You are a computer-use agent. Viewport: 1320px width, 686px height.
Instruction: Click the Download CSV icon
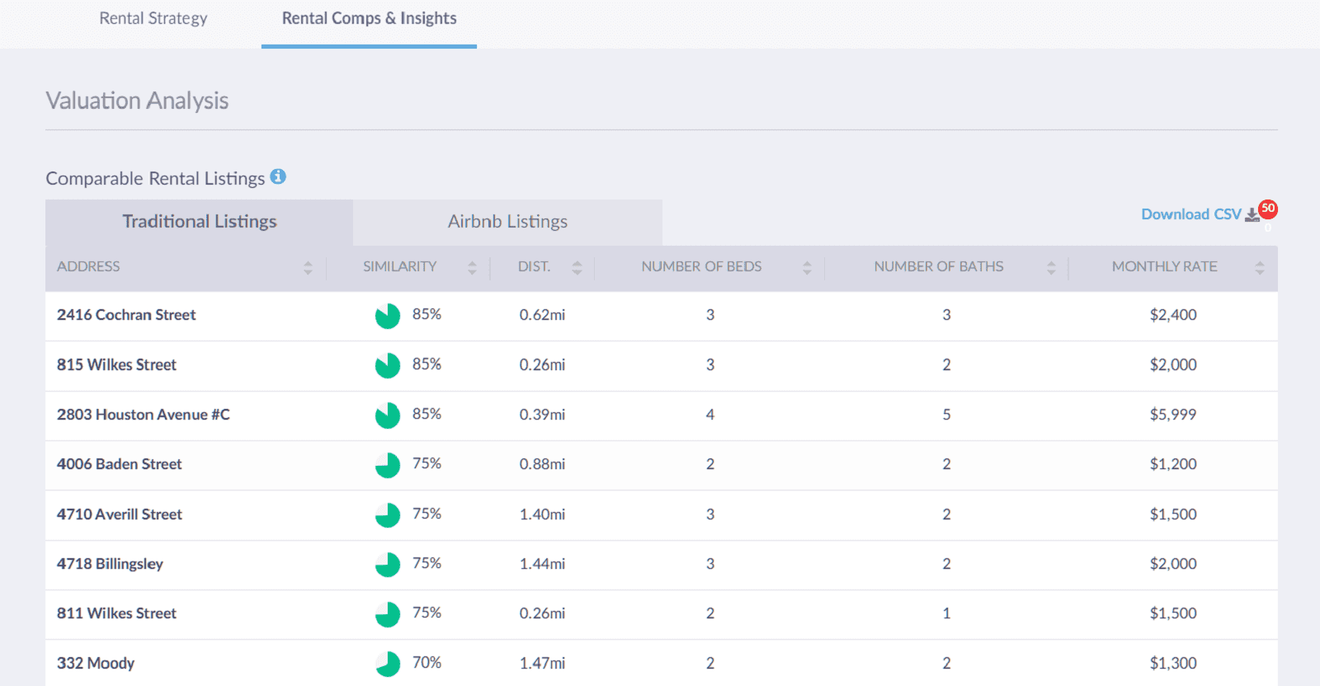pos(1252,215)
